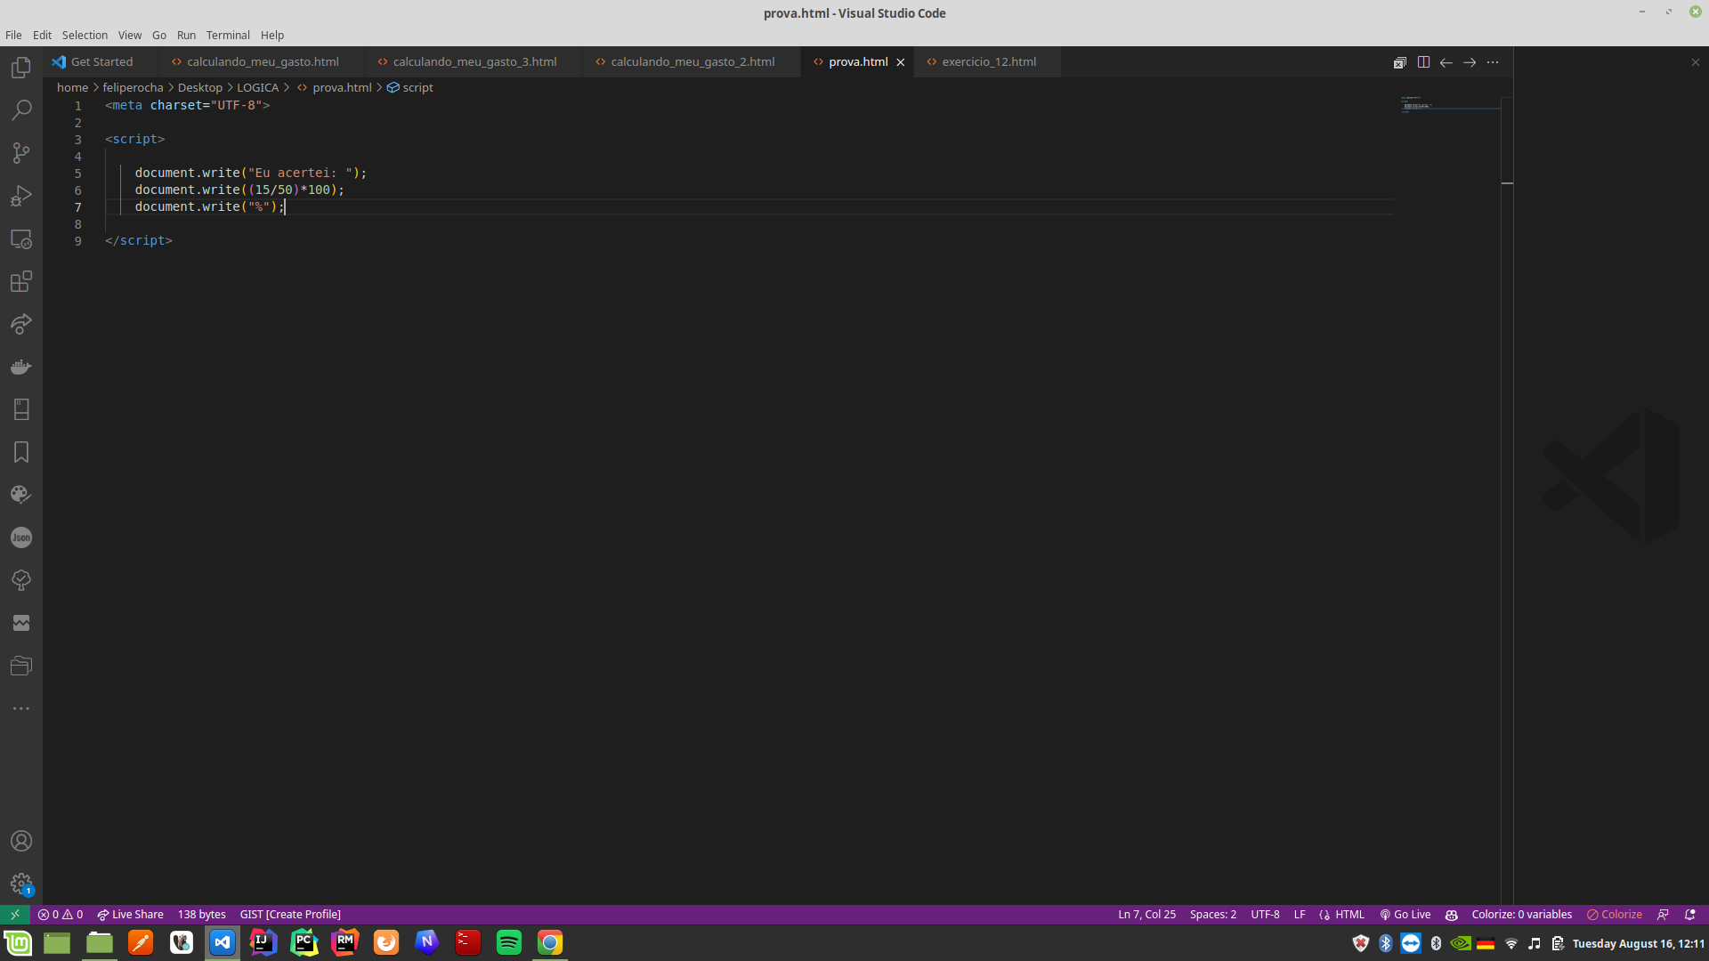Navigate back with left arrow icon
This screenshot has height=961, width=1709.
click(x=1446, y=62)
